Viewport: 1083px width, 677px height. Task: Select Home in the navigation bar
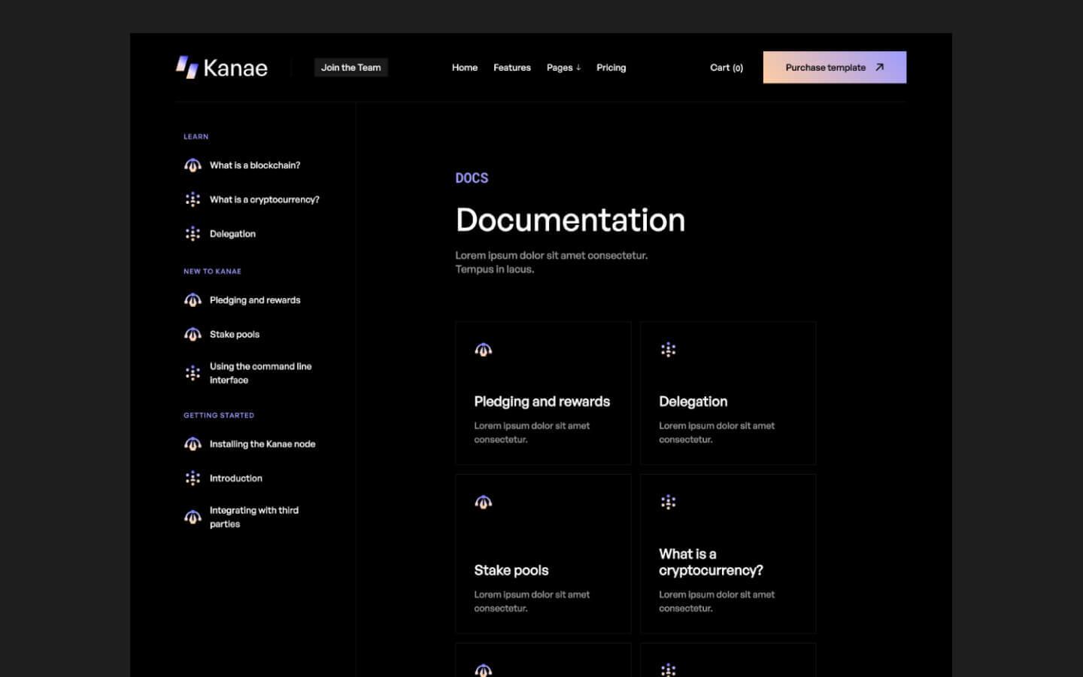464,67
